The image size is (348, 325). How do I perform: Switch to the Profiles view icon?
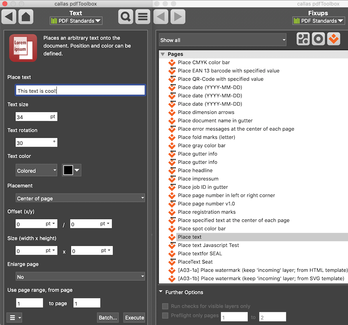(x=303, y=39)
